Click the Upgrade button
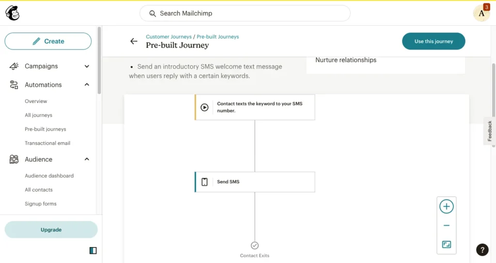Screen dimensions: 496x263 tap(51, 230)
